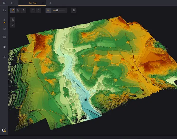The height and width of the screenshot is (139, 177).
Task: Click the up/down stepper control in toolbar
Action: click(x=38, y=10)
